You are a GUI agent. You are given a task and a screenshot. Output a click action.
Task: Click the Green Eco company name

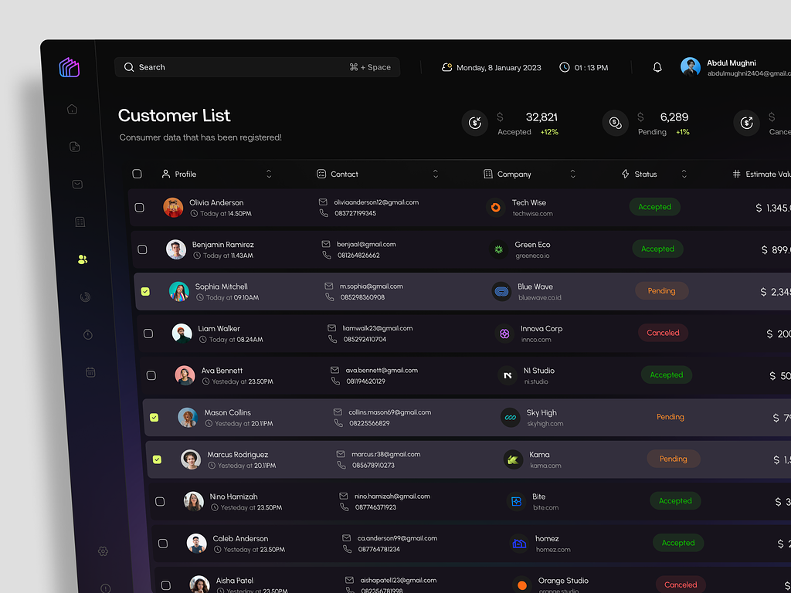pos(532,245)
